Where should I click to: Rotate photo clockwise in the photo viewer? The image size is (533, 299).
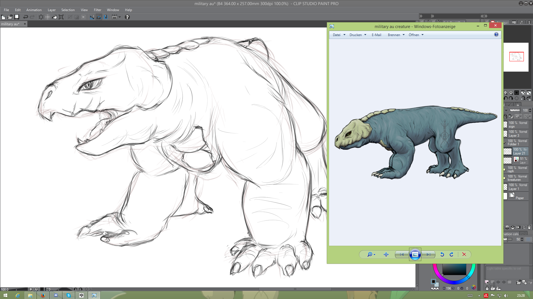[452, 254]
